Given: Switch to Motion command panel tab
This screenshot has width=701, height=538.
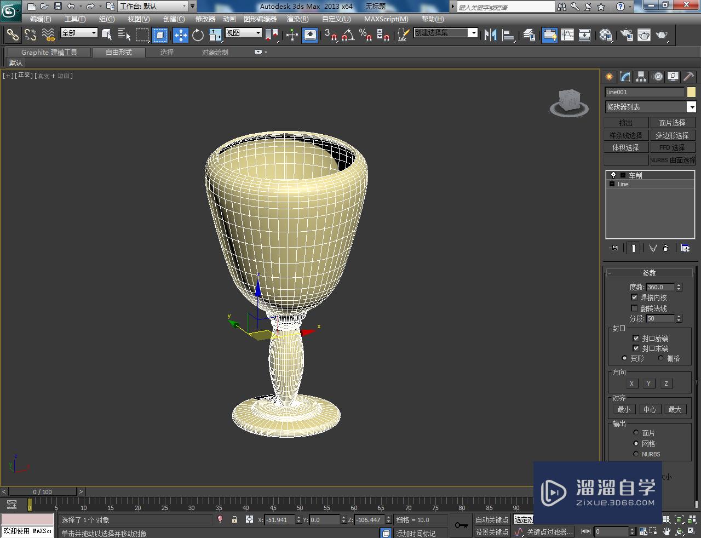Looking at the screenshot, I should click(658, 77).
